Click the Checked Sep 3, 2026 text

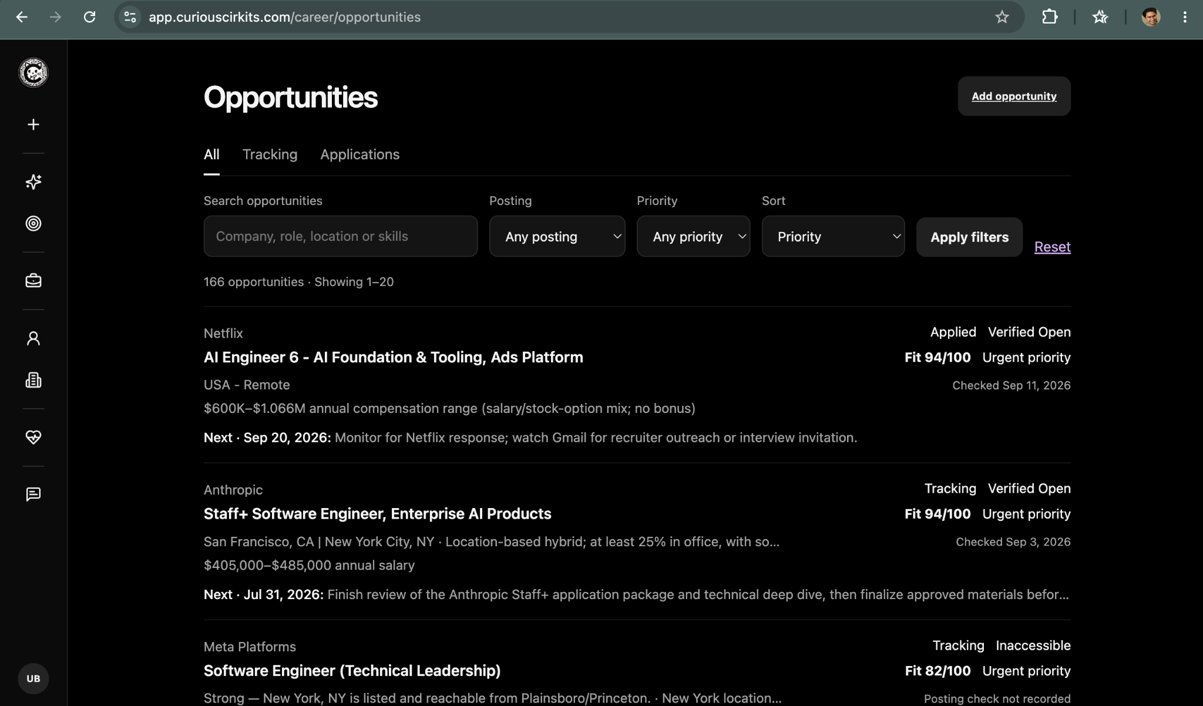point(1013,542)
